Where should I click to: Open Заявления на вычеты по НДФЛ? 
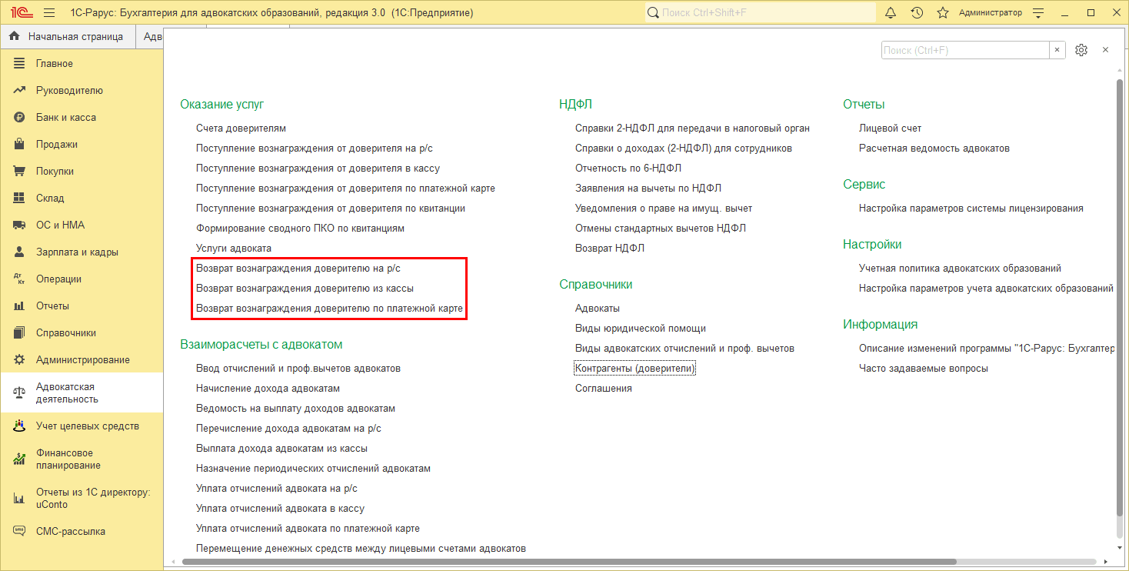click(x=648, y=188)
